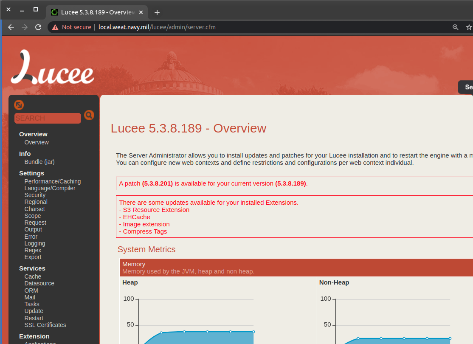Click the browser back arrow
The width and height of the screenshot is (473, 344).
(11, 27)
